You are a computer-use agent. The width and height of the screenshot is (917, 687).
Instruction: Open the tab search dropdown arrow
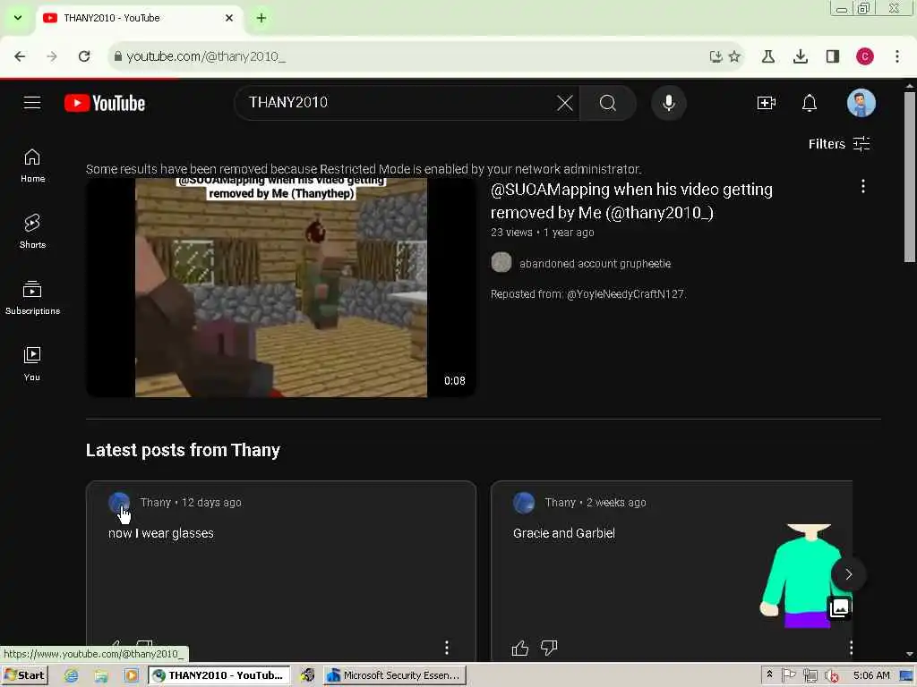click(18, 18)
